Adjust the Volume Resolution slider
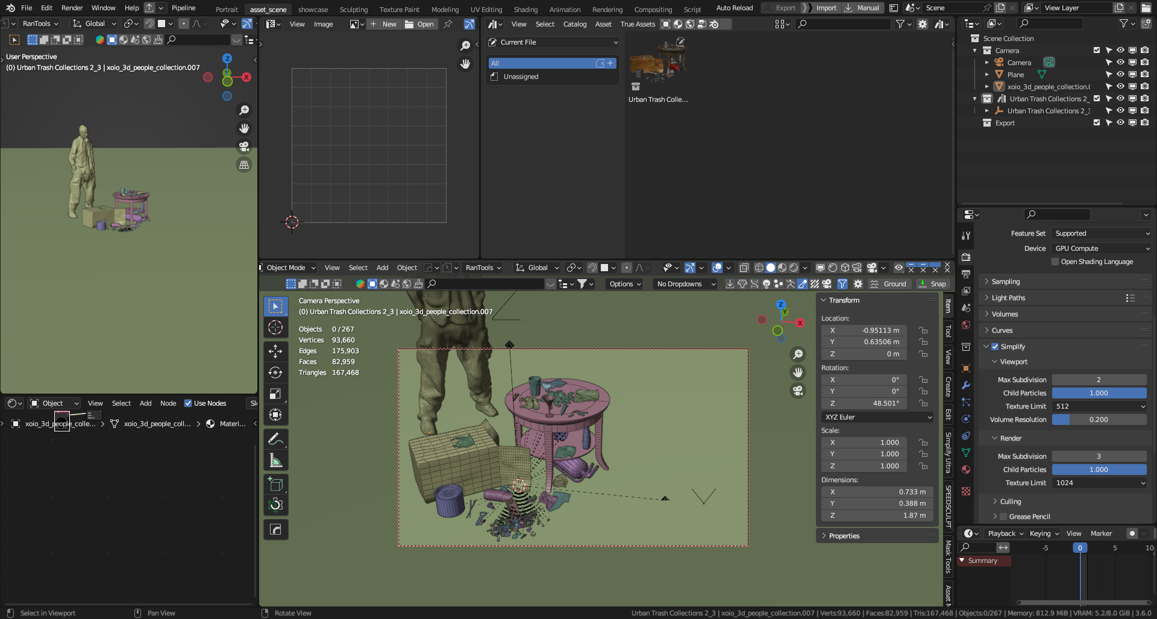This screenshot has width=1157, height=619. coord(1099,419)
